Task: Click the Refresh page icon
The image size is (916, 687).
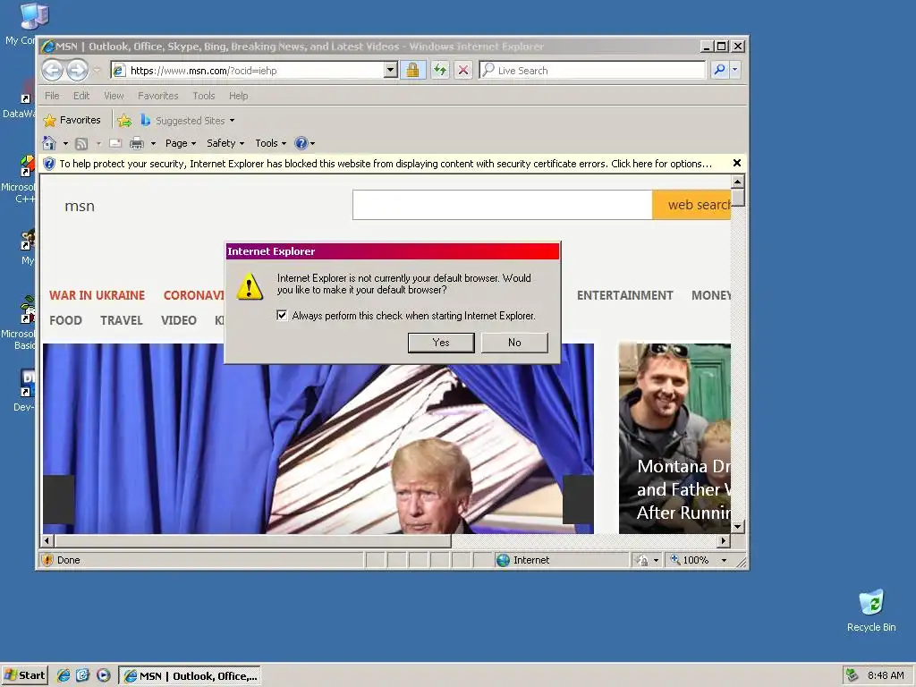Action: (x=440, y=70)
